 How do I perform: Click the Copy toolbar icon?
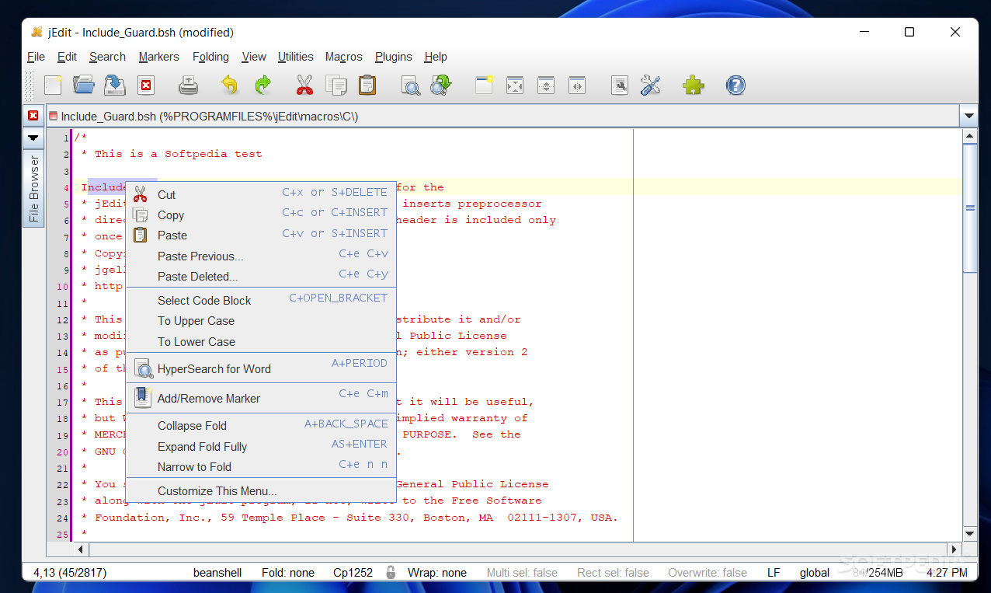336,85
